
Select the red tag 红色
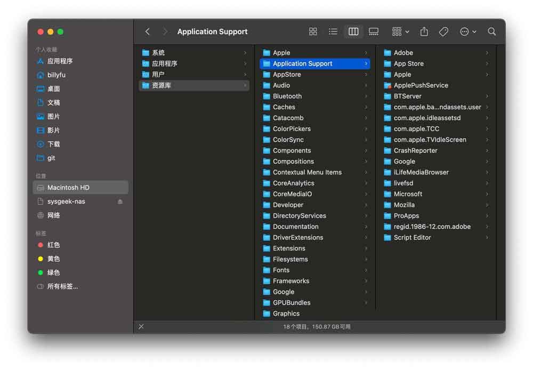click(x=53, y=245)
